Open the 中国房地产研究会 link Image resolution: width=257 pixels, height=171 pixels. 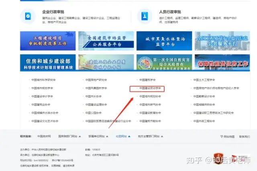click(x=96, y=80)
